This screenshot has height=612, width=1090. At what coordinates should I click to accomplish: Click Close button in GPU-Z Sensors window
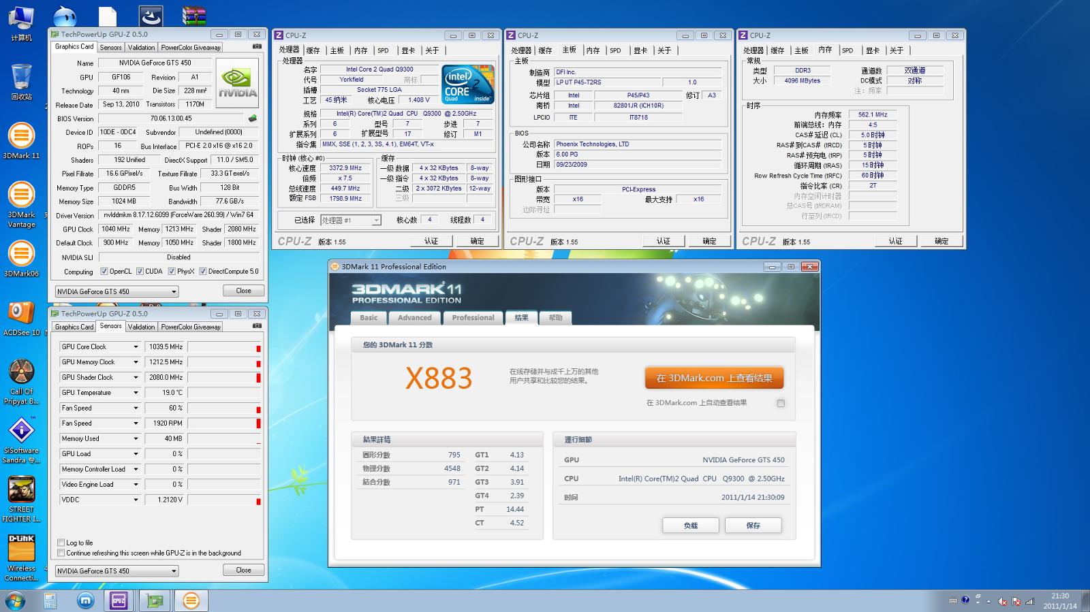coord(243,570)
